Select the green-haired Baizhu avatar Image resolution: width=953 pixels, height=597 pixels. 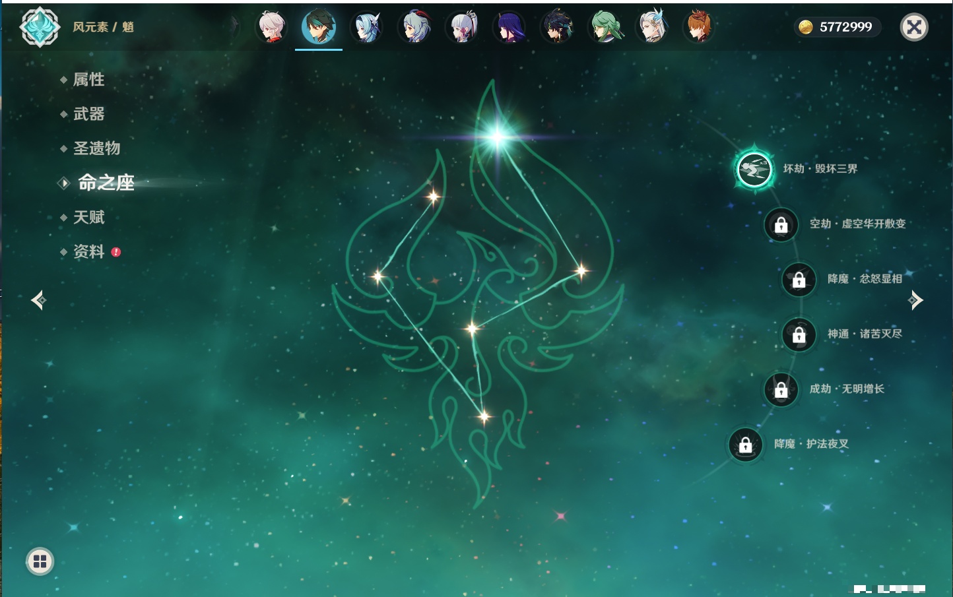click(x=604, y=27)
